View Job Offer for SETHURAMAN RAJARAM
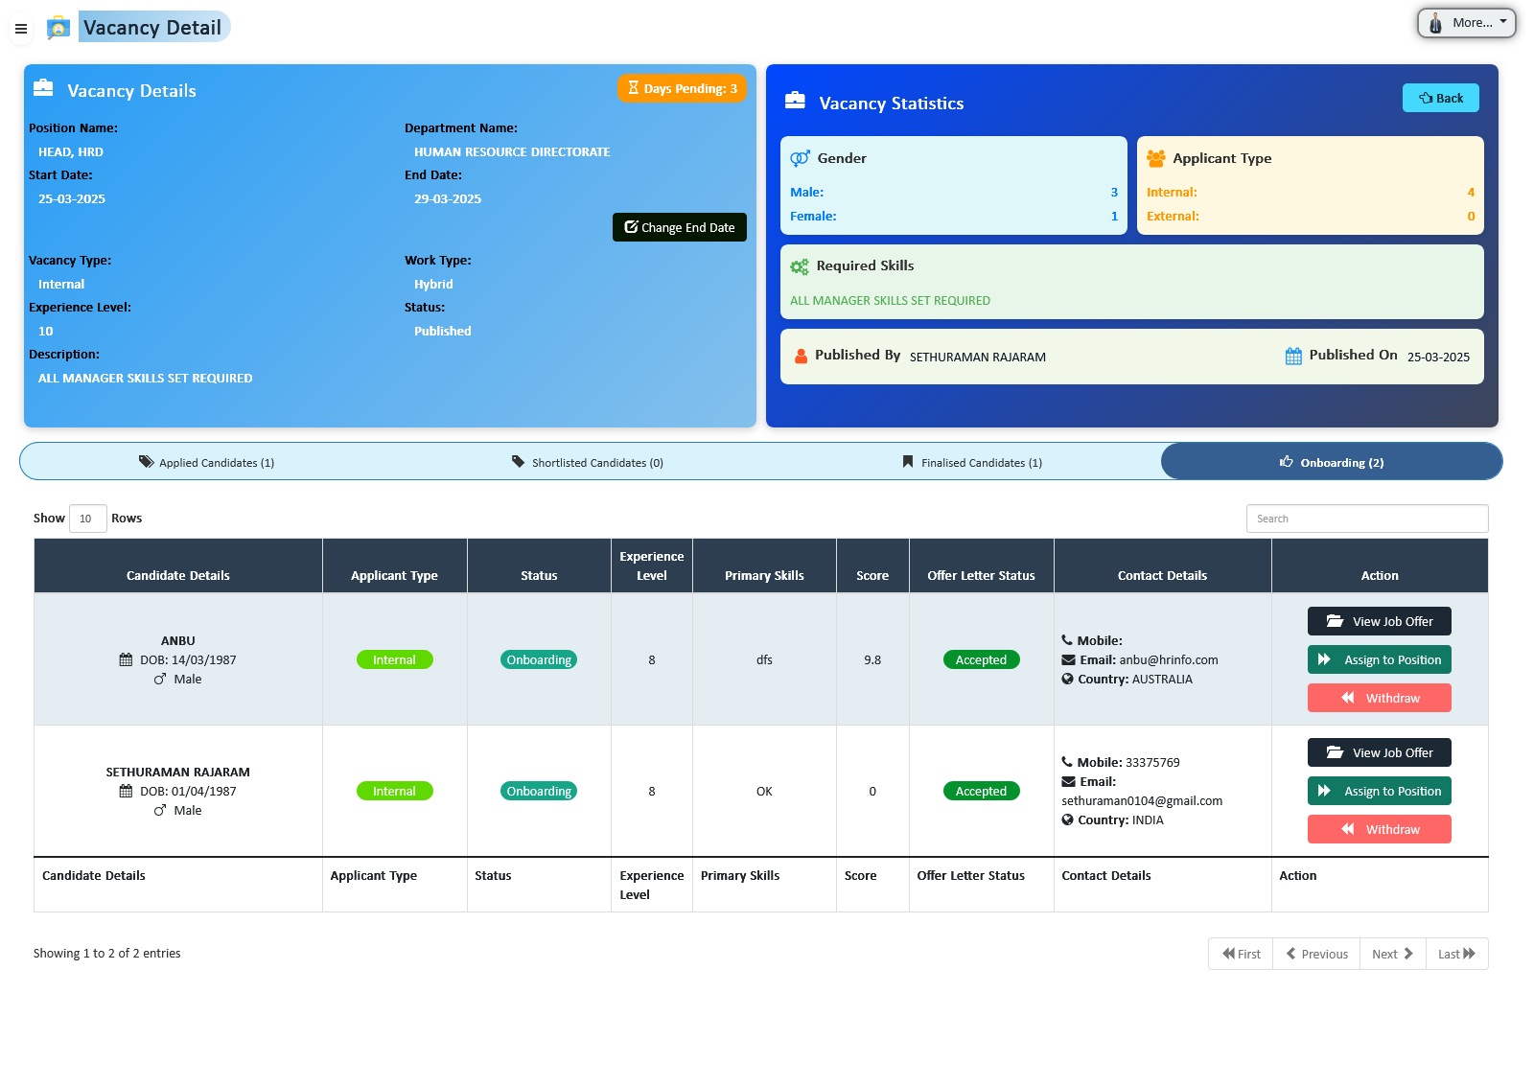 [1379, 752]
